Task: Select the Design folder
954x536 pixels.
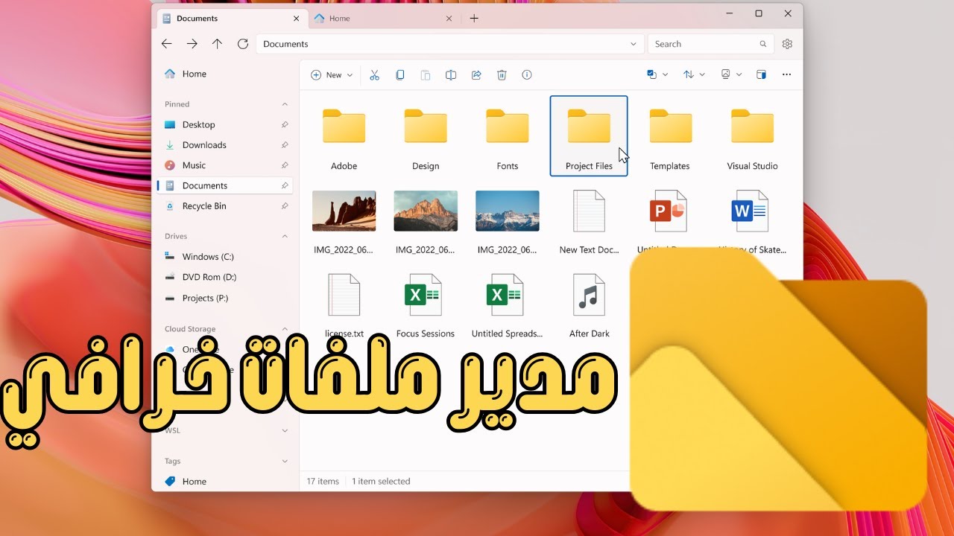Action: click(x=426, y=136)
